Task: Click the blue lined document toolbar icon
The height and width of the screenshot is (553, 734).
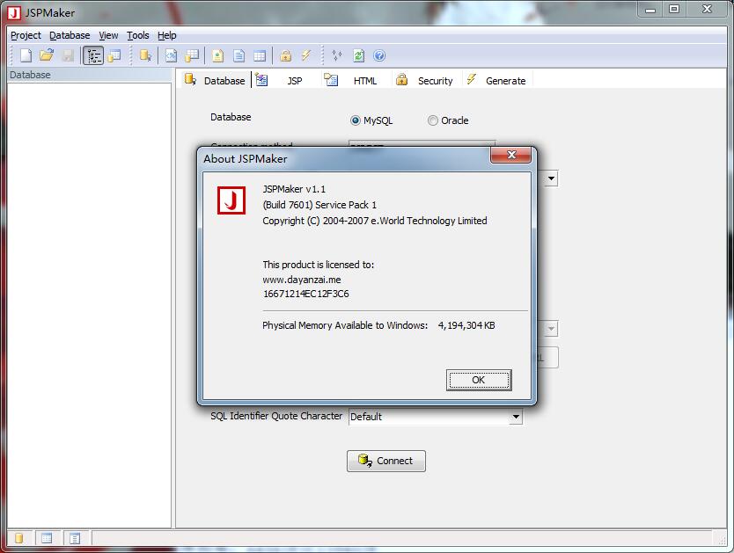Action: point(239,55)
